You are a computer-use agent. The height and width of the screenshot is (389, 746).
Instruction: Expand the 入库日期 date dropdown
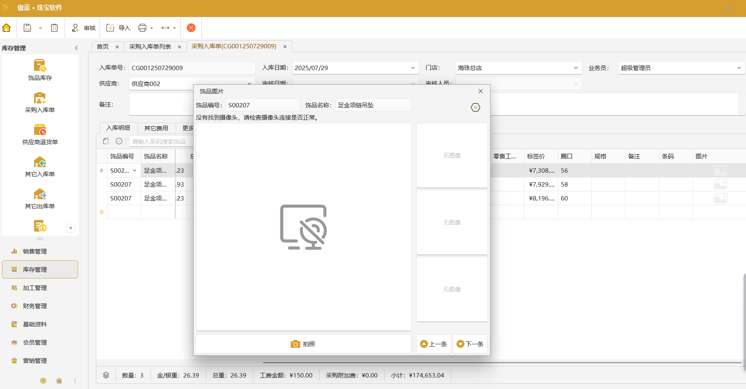412,68
